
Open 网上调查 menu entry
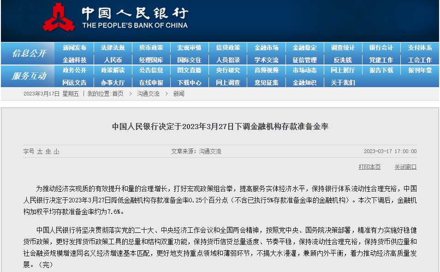pyautogui.click(x=228, y=83)
